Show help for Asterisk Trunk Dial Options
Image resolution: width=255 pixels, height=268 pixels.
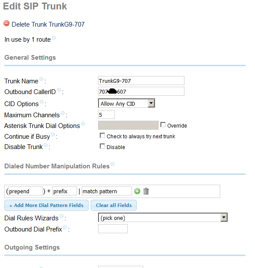pos(83,124)
